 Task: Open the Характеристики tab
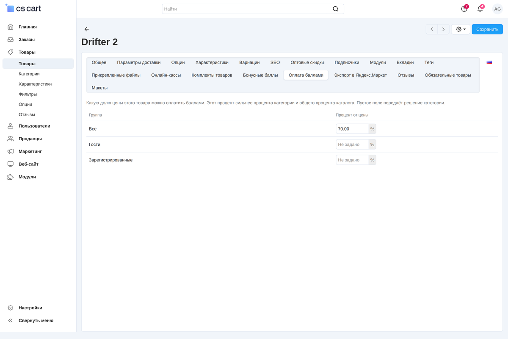[212, 62]
